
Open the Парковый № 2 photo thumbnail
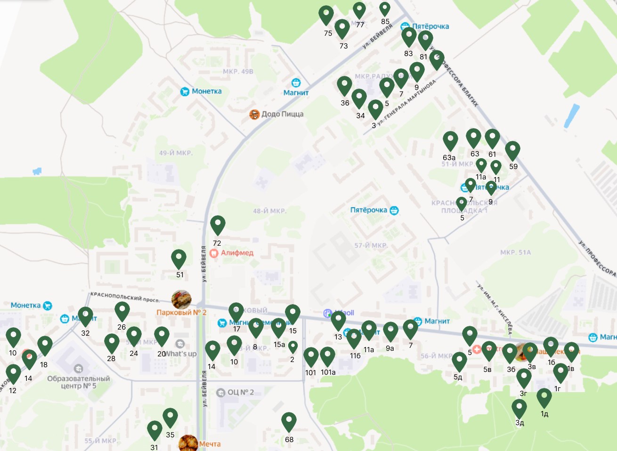(181, 299)
